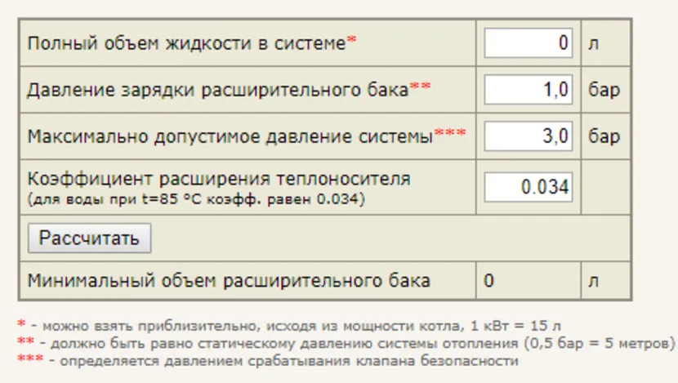Viewport: 678px width, 383px height.
Task: Focus the expansion tank charge pressure field
Action: click(x=529, y=89)
